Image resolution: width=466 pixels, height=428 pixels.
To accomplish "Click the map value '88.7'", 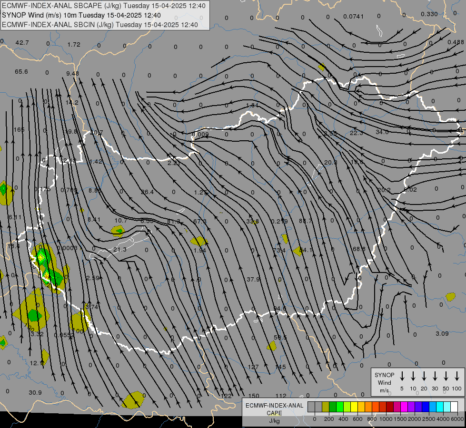I will click(x=306, y=221).
